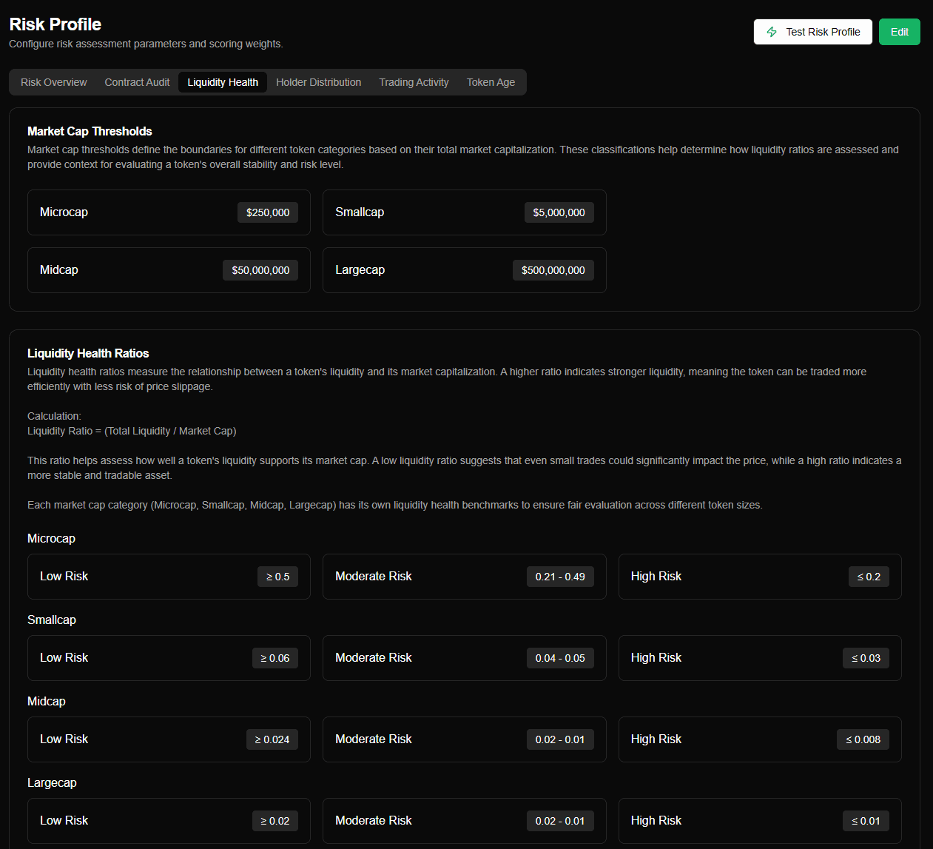Select the Smallcap Low Risk ≥0.06 value
Viewport: 933px width, 849px height.
tap(274, 657)
